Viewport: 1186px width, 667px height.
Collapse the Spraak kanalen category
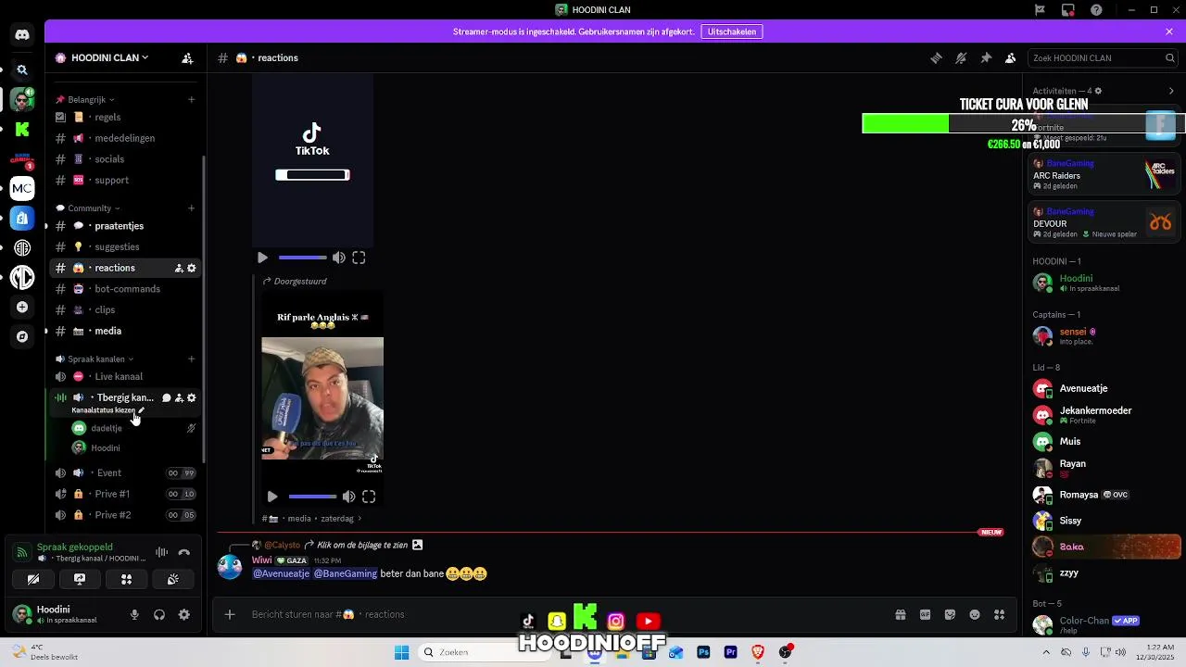click(x=95, y=359)
